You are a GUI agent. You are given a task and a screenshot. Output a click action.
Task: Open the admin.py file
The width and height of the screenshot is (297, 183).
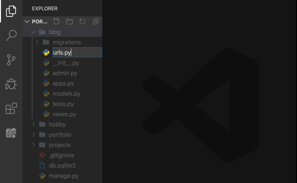point(65,73)
